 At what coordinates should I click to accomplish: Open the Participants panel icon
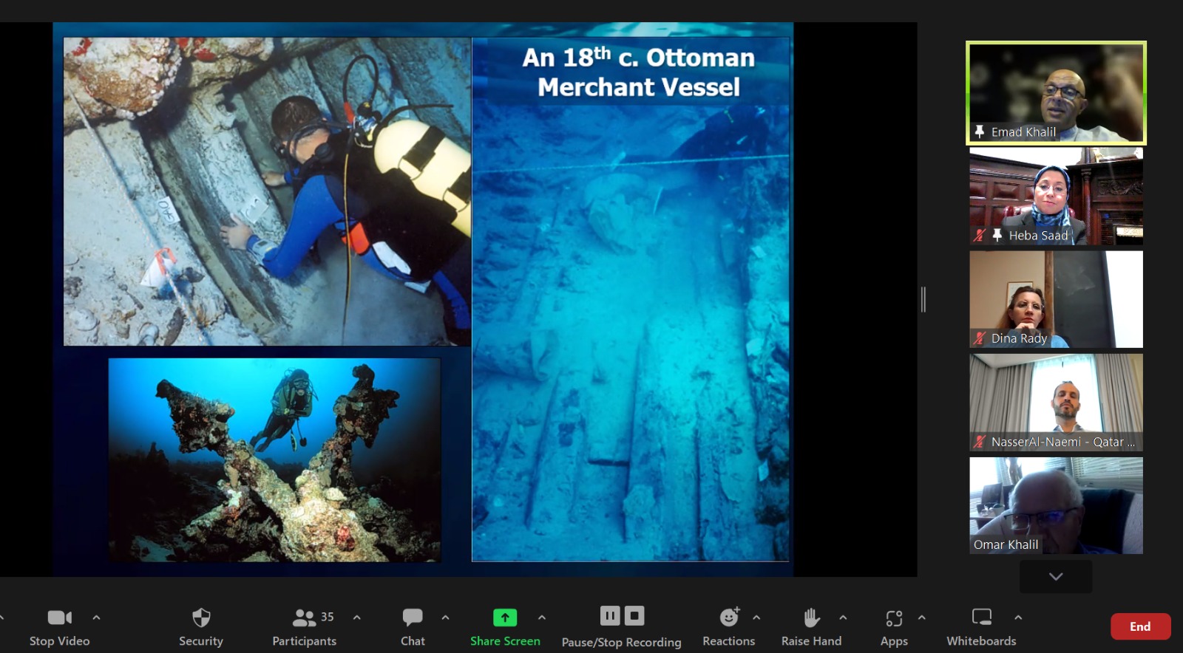[x=304, y=618]
